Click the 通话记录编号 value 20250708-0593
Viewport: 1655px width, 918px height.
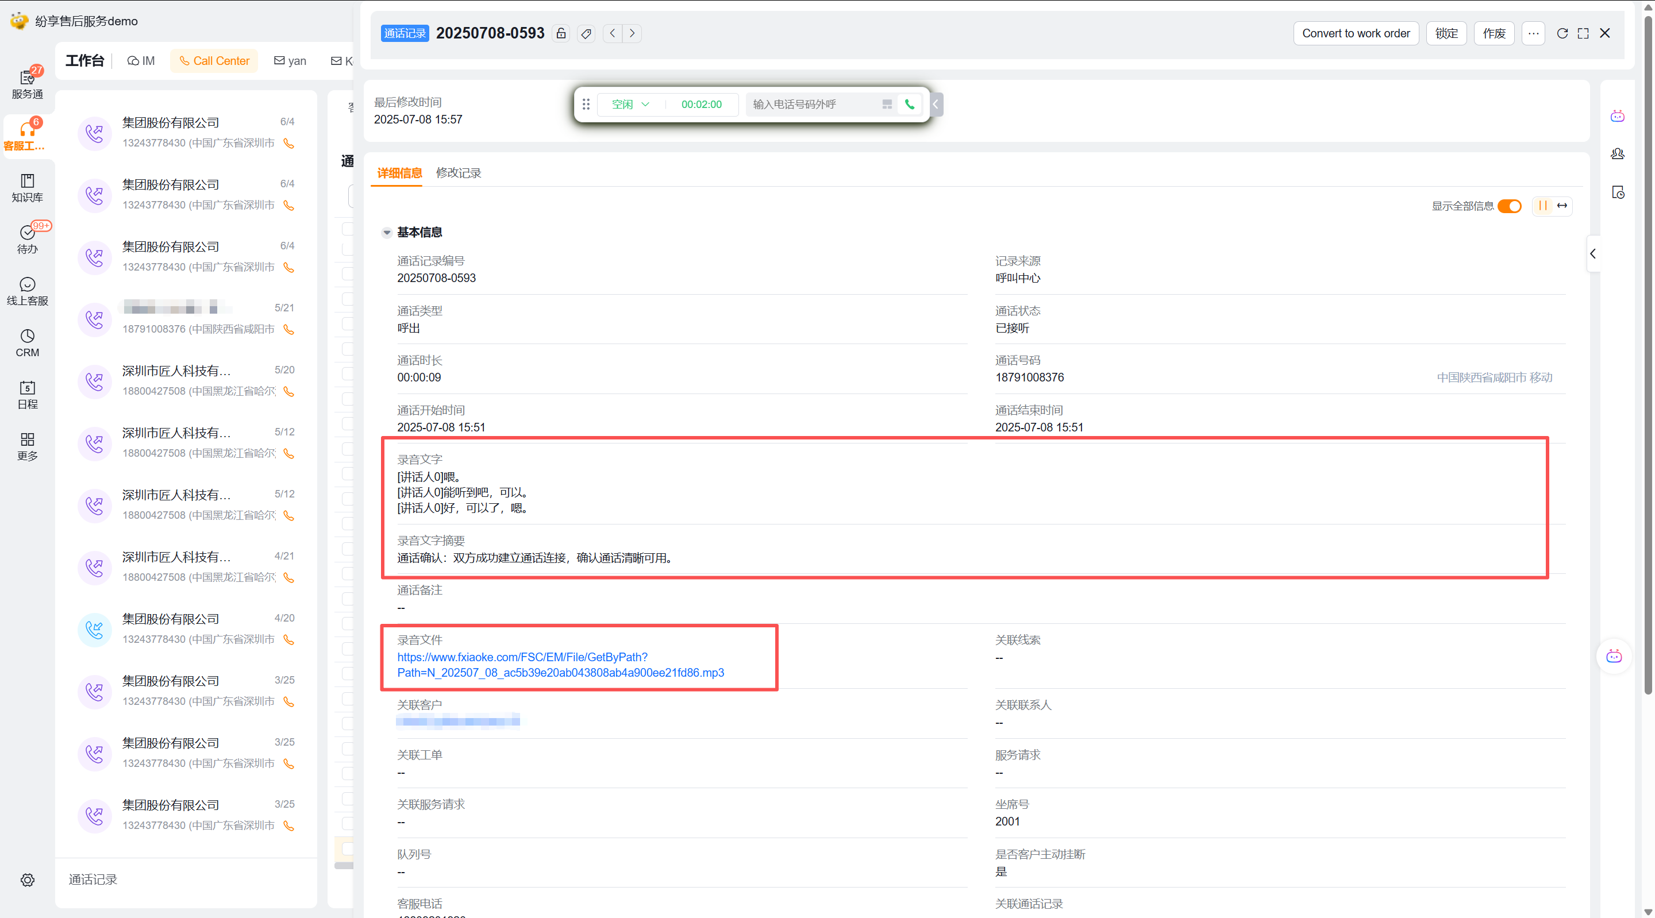point(436,278)
